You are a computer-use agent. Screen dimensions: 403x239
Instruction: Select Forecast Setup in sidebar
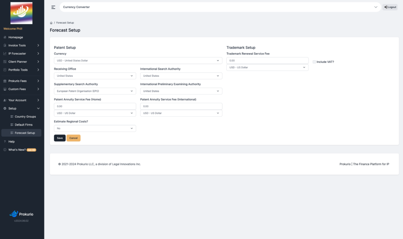click(21, 133)
